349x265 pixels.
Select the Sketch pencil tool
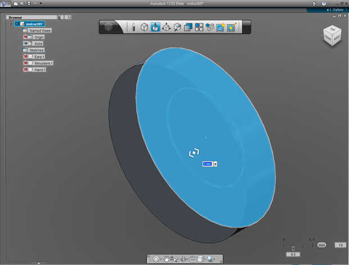pos(133,27)
